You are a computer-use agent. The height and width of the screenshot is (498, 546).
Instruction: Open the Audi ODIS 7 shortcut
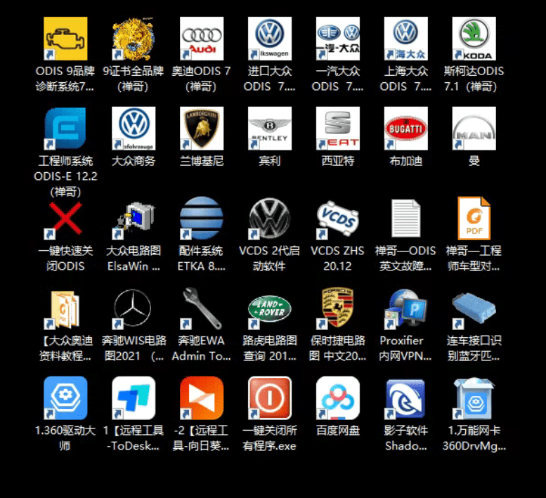202,39
